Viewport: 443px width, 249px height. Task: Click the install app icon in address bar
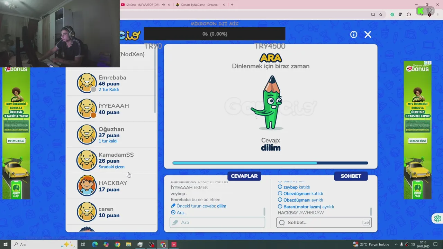pyautogui.click(x=373, y=15)
